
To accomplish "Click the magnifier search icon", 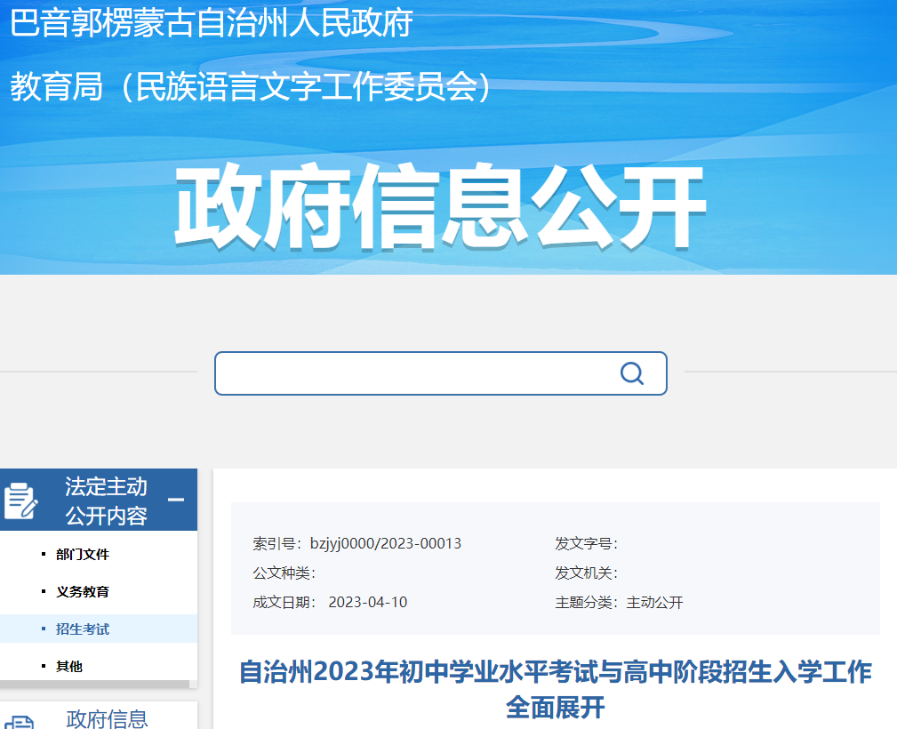I will tap(631, 373).
